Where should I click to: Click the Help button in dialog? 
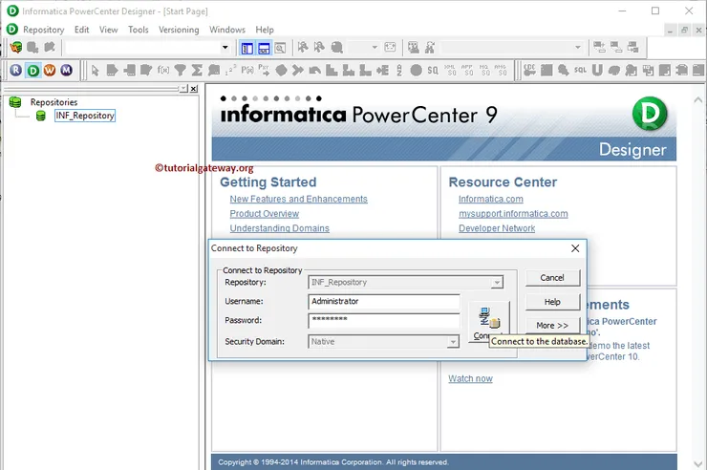click(552, 302)
